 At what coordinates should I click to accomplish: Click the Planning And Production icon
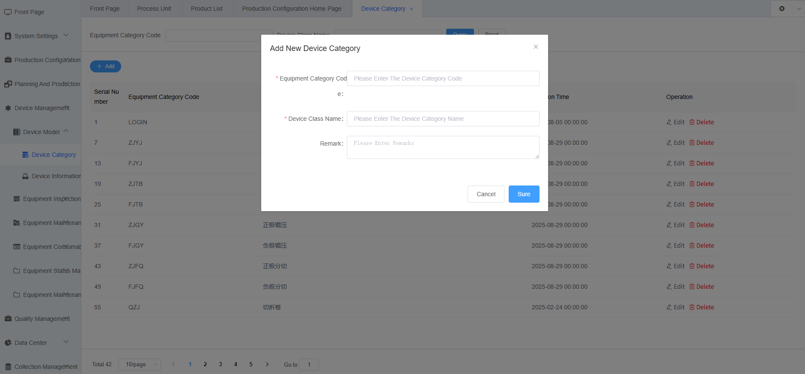8,84
